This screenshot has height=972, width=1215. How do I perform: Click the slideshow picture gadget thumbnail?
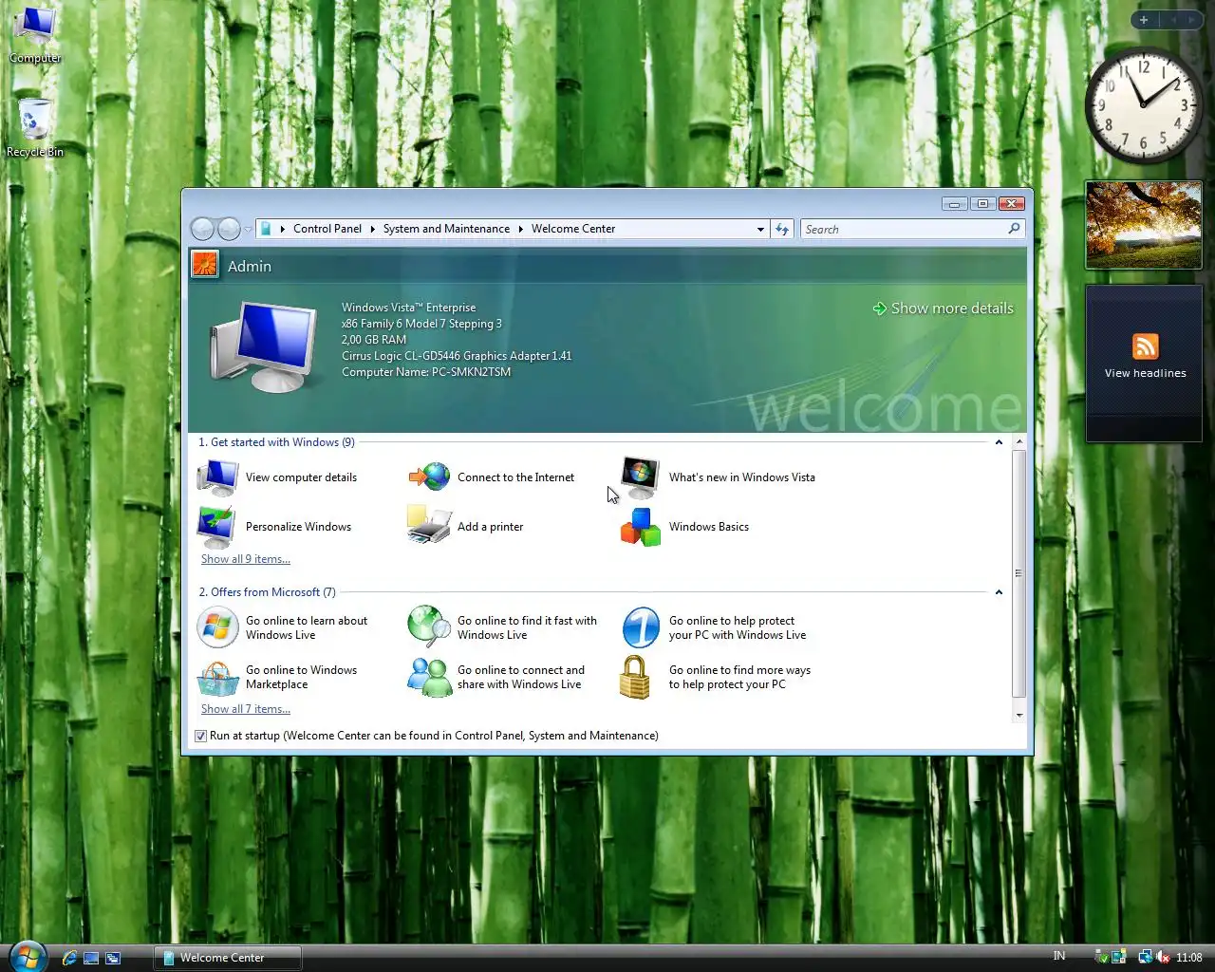[x=1144, y=225]
